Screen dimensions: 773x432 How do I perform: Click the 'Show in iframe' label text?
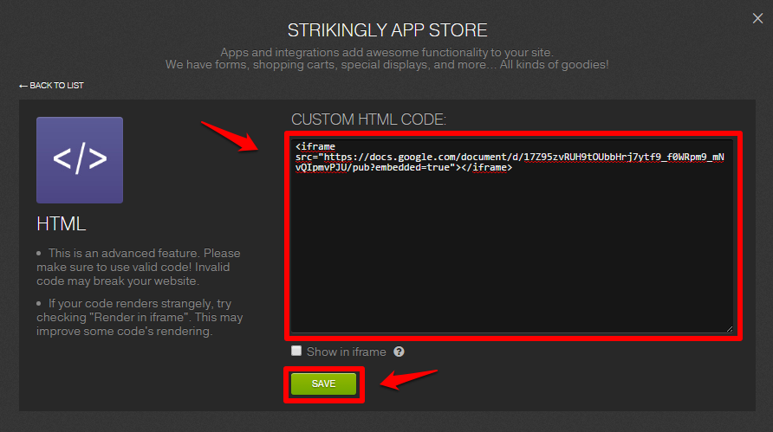coord(346,351)
